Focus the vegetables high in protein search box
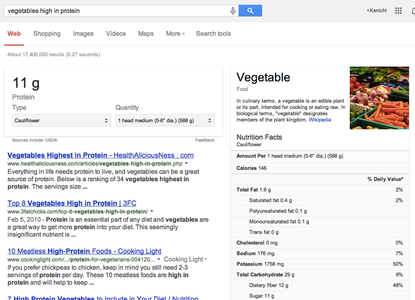Viewport: 415px width, 300px height. click(x=116, y=11)
